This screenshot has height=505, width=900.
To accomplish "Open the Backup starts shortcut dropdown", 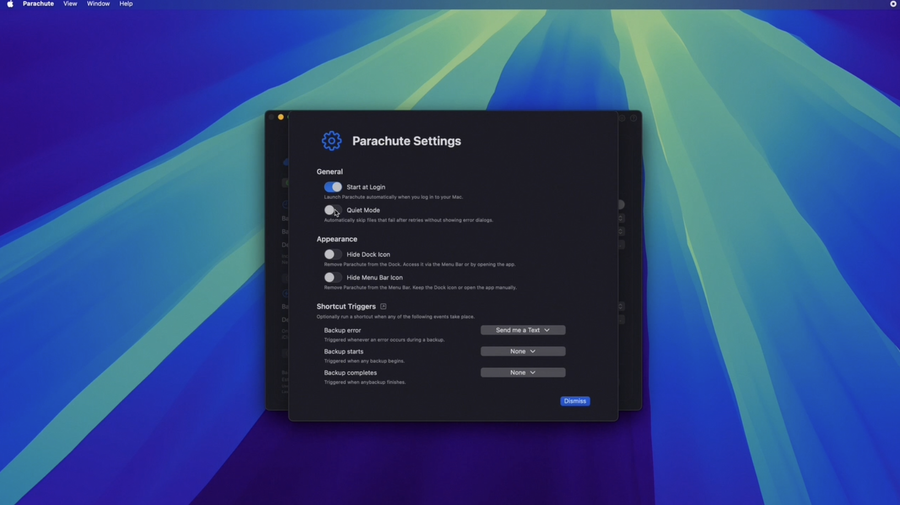I will pyautogui.click(x=522, y=351).
